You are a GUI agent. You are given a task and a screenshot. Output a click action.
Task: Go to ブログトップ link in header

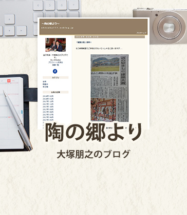[141, 33]
